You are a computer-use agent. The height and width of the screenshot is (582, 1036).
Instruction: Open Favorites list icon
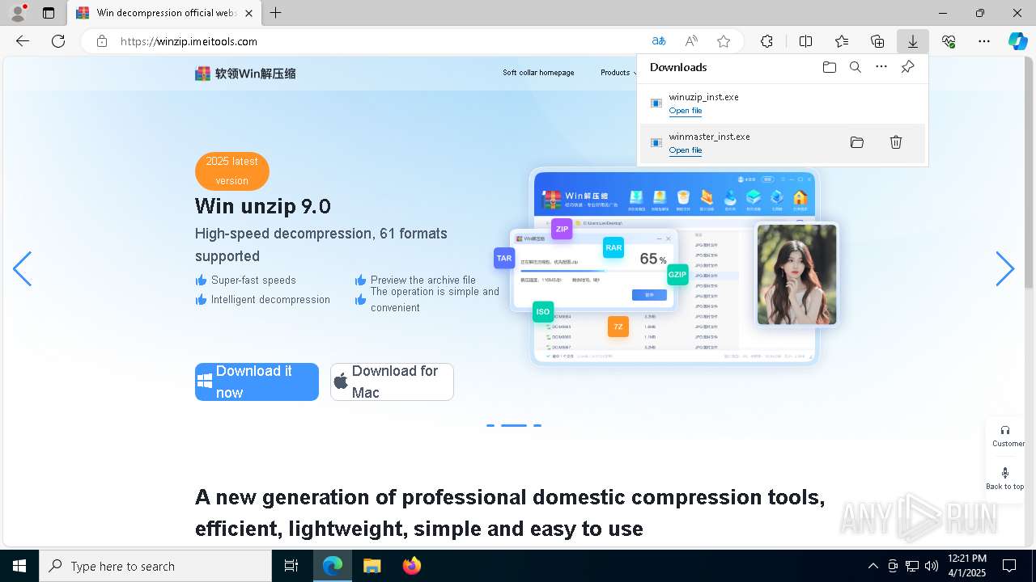pos(842,41)
